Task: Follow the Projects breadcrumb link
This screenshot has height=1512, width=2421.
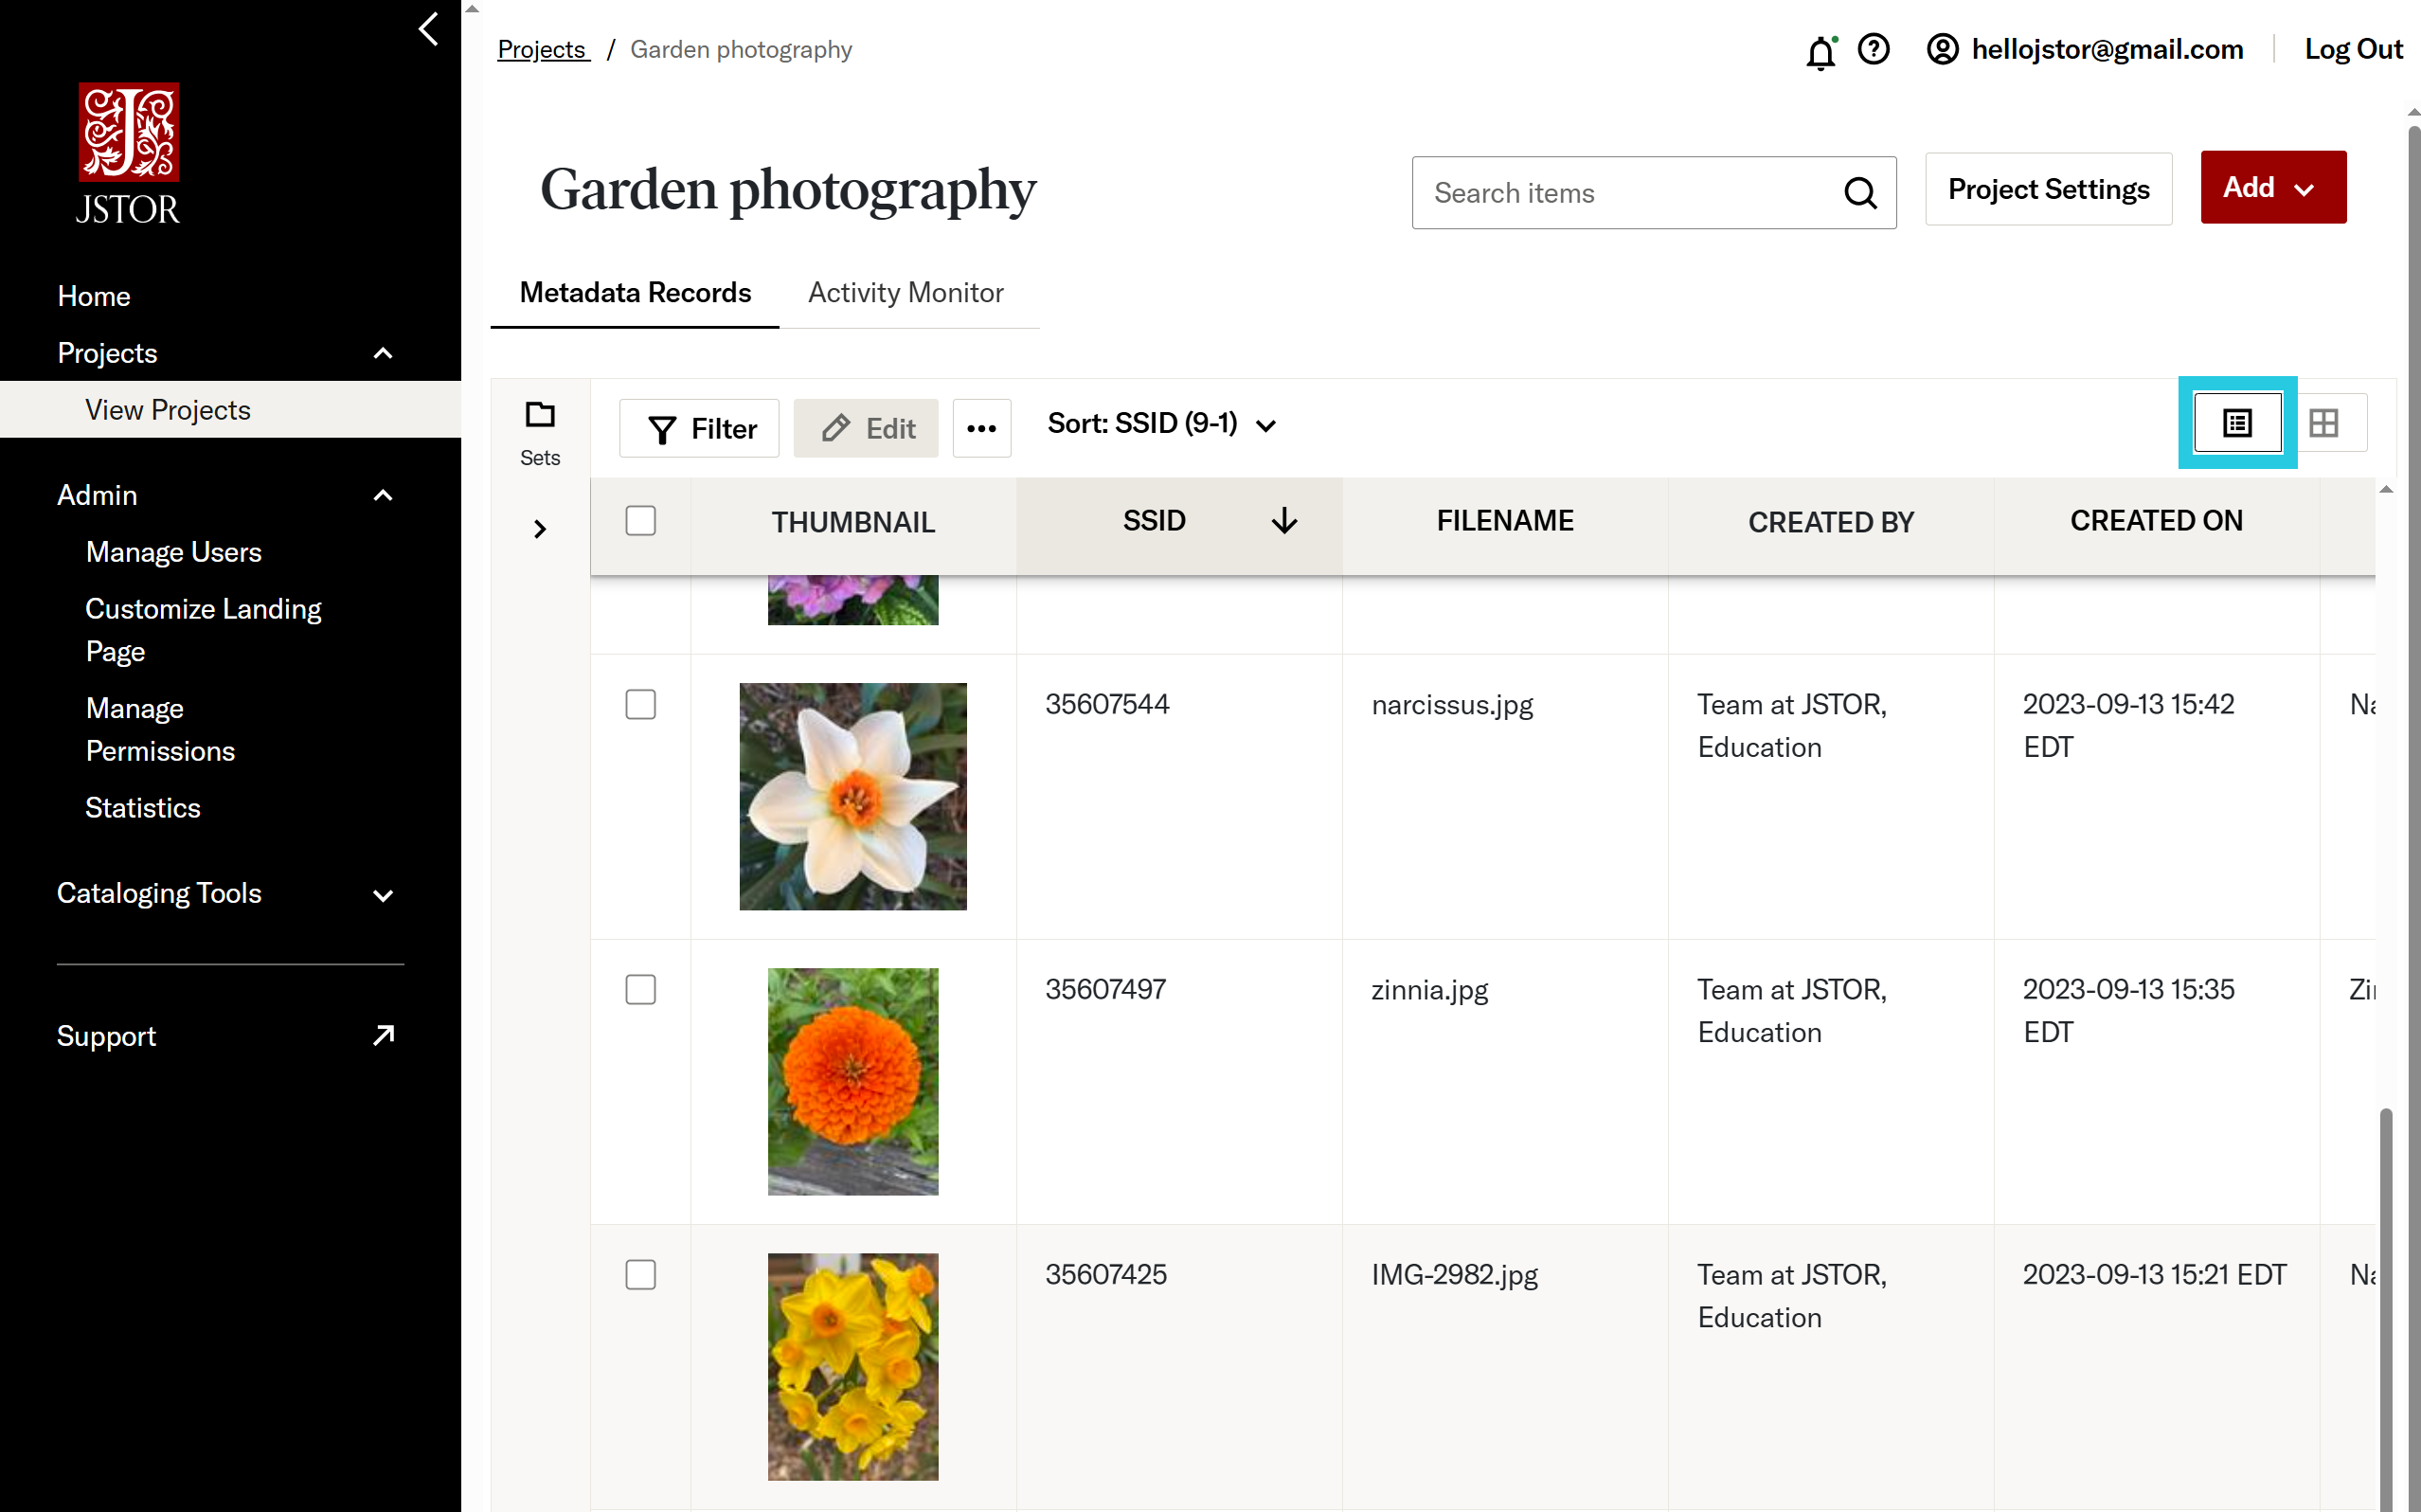Action: coord(543,49)
